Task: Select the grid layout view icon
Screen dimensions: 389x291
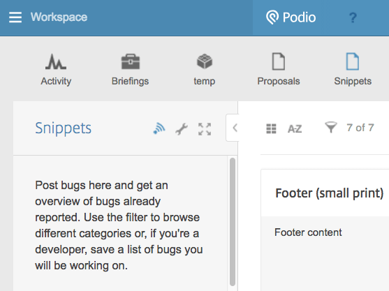Action: pyautogui.click(x=271, y=128)
